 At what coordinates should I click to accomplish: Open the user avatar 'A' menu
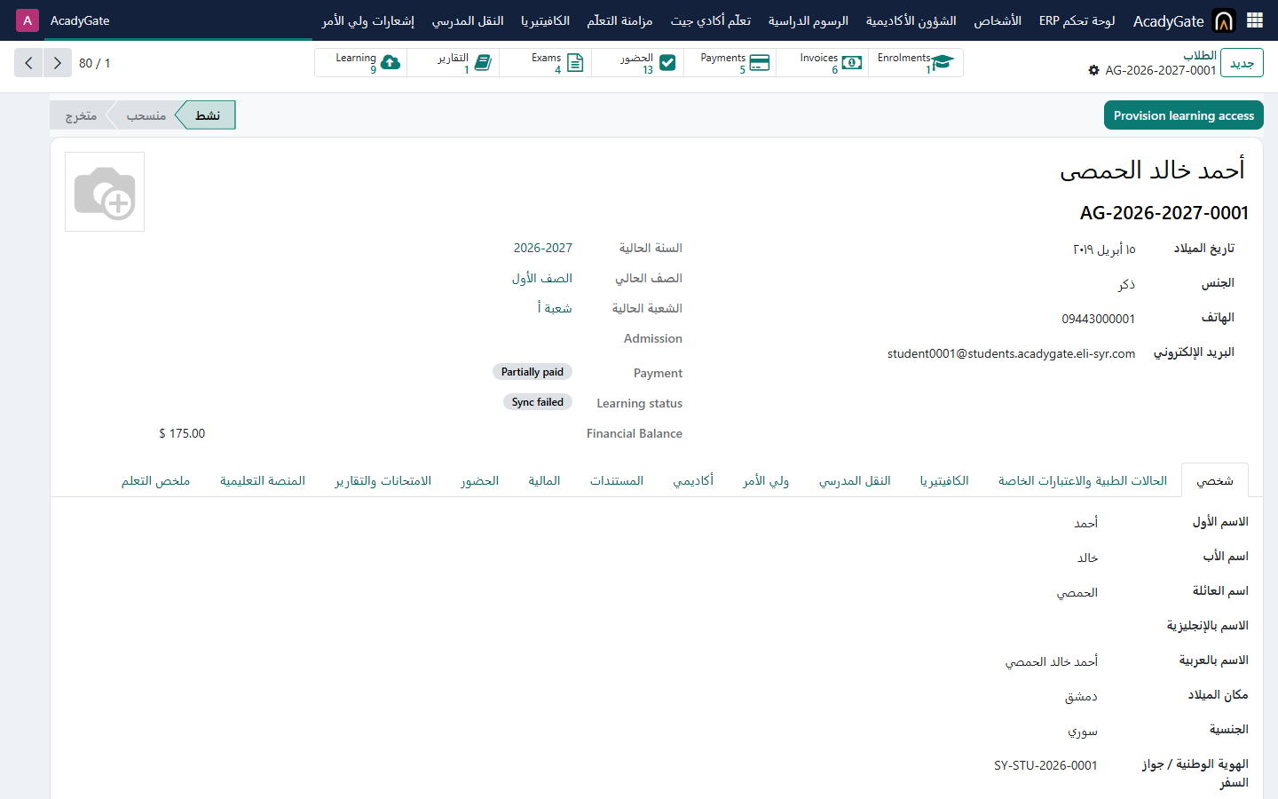click(28, 20)
